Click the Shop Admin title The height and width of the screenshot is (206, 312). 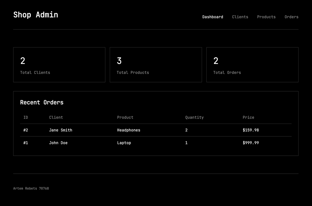pos(36,15)
